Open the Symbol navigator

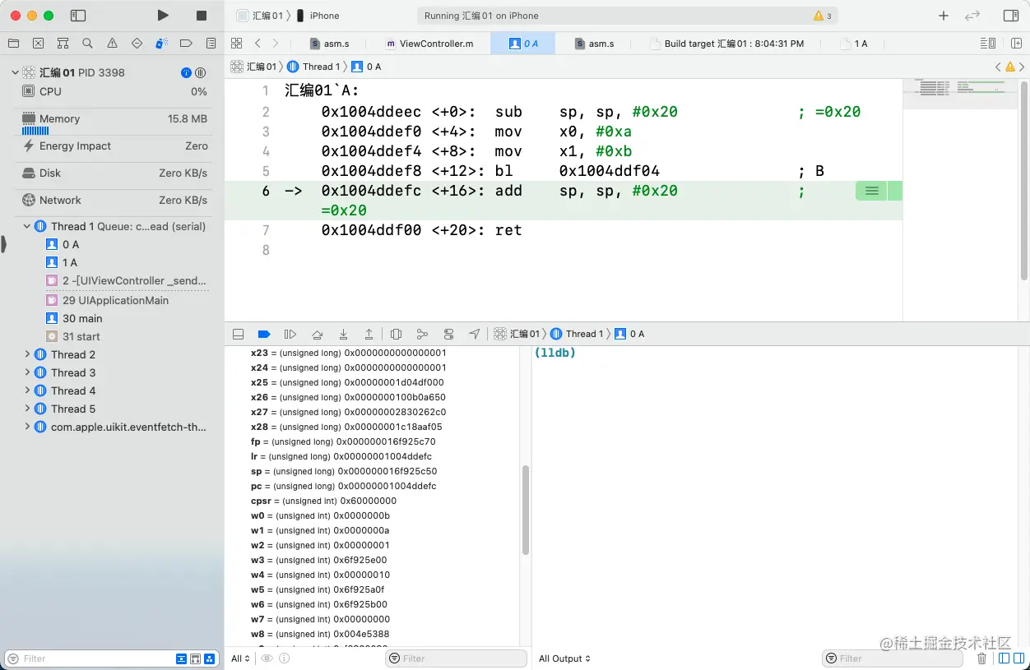point(63,43)
